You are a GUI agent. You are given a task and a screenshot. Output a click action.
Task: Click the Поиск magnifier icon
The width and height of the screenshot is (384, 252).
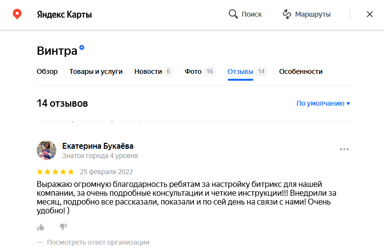233,14
